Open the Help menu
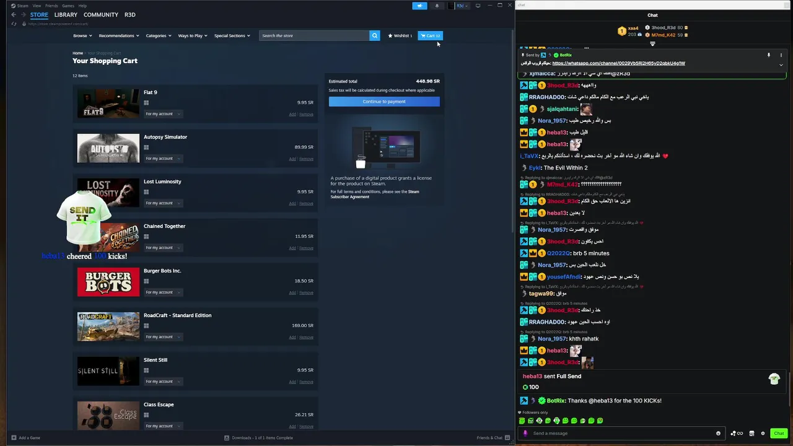This screenshot has width=793, height=446. pos(82,6)
